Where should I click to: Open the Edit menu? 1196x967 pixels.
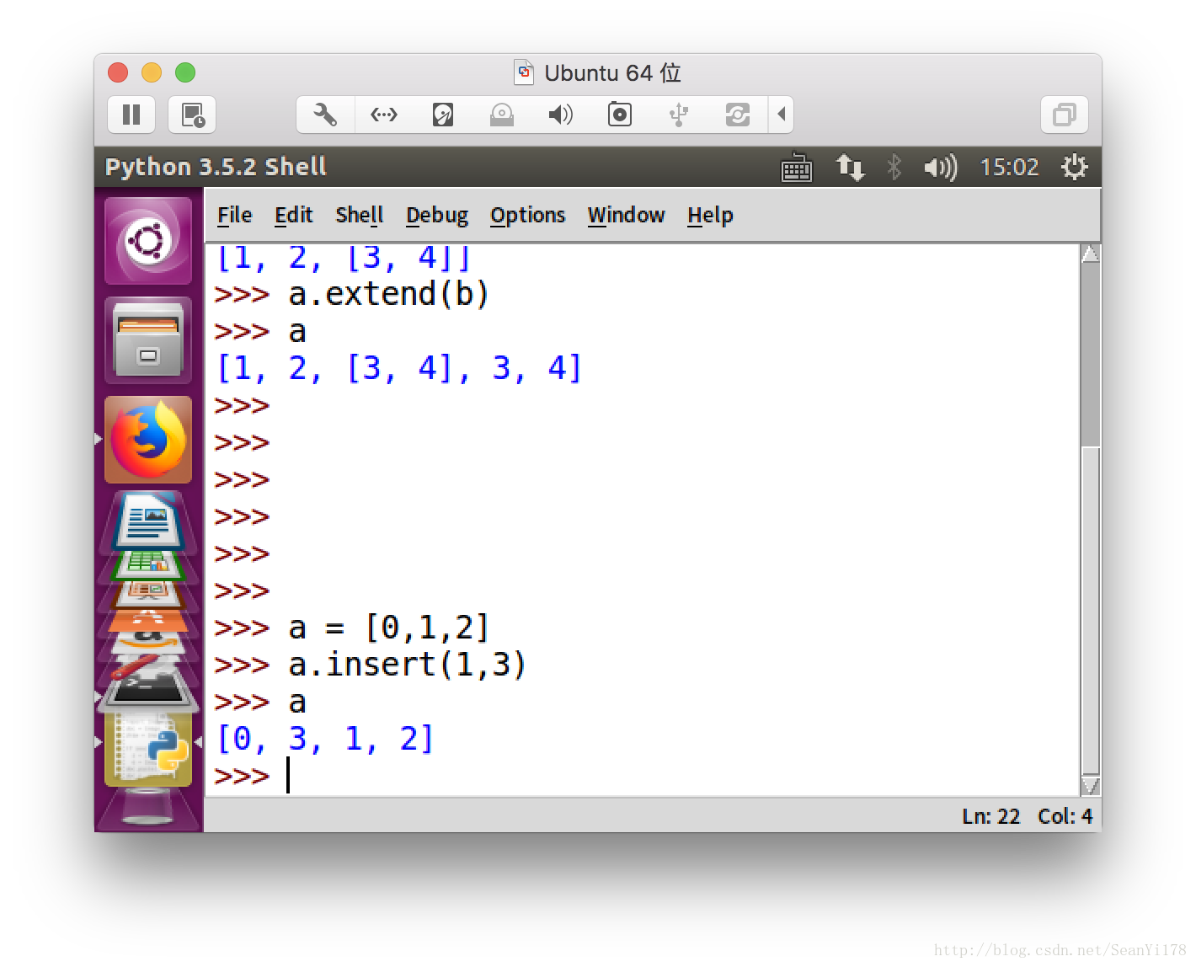(x=293, y=216)
